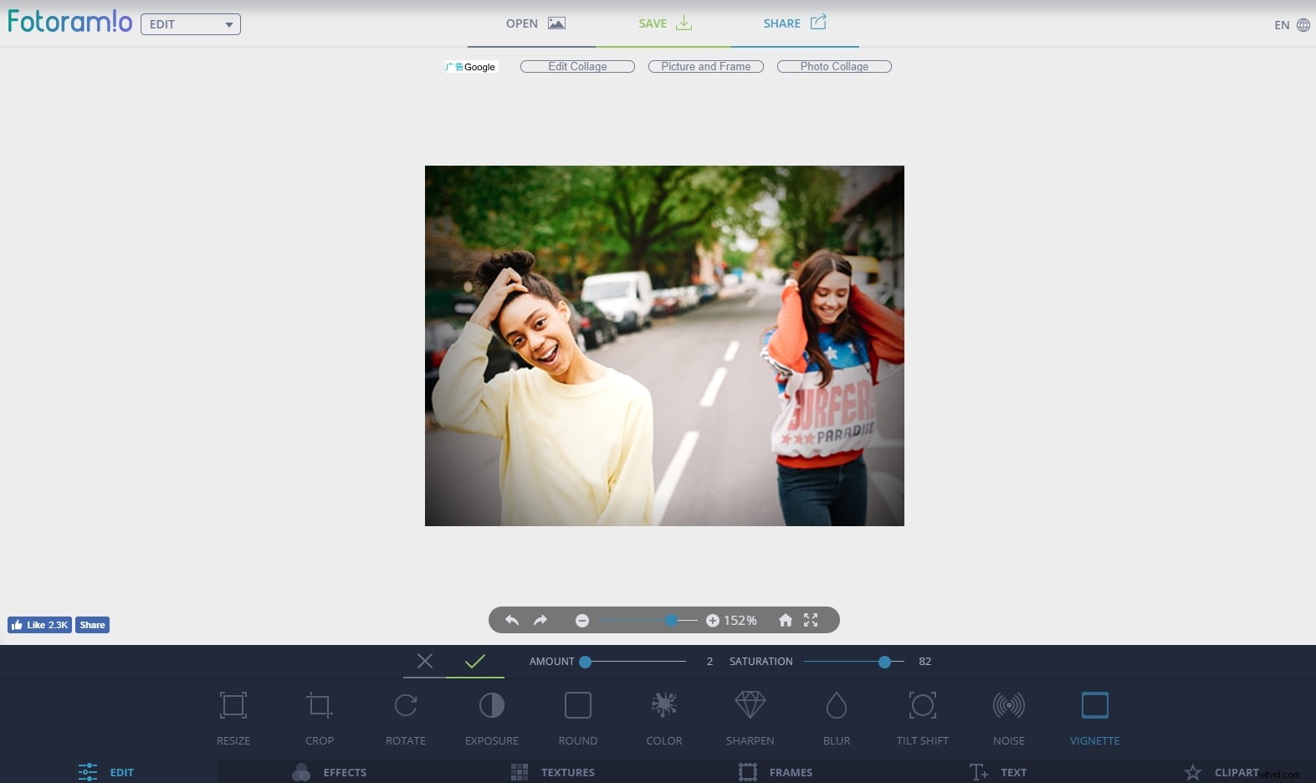Switch to the CLIPART tab
The image size is (1316, 783).
pos(1221,772)
